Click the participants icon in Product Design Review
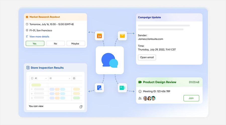Image resolution: width=226 pixels, height=125 pixels. (140, 98)
